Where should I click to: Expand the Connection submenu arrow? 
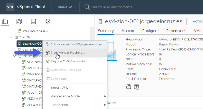(105, 105)
